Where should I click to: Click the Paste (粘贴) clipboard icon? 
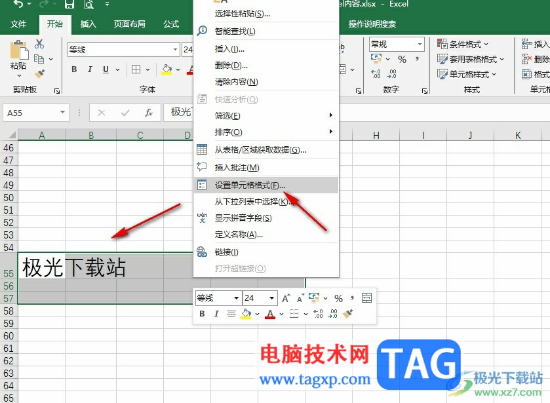pyautogui.click(x=18, y=50)
